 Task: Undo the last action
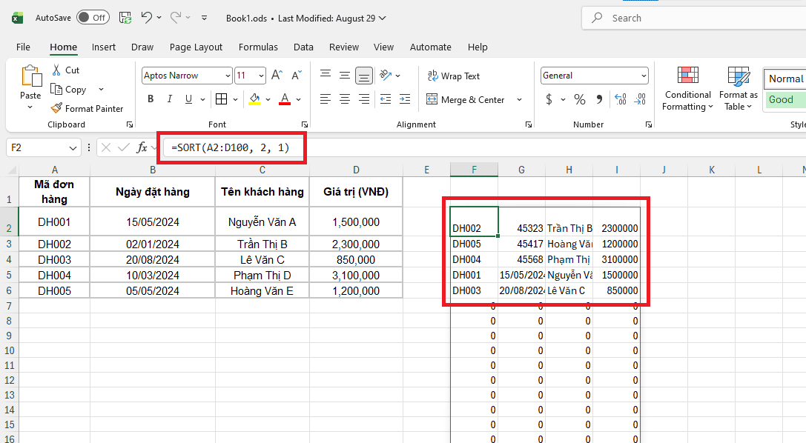click(147, 18)
